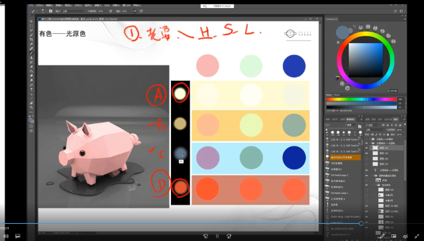This screenshot has height=241, width=424.
Task: Select the Hand tool
Action: pos(31,103)
